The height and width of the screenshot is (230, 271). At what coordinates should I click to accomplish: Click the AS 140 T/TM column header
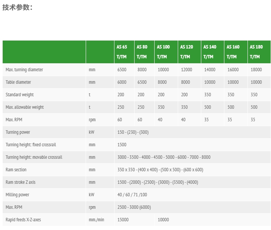(213, 52)
